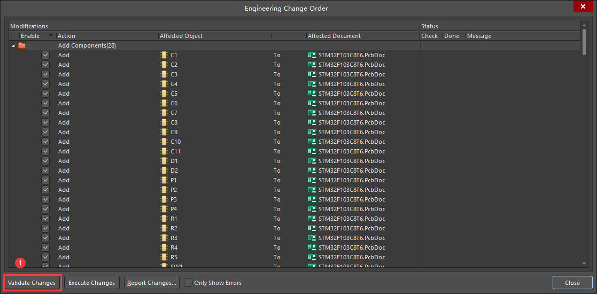Image resolution: width=597 pixels, height=294 pixels.
Task: Click the Close button at bottom right
Action: click(x=572, y=283)
